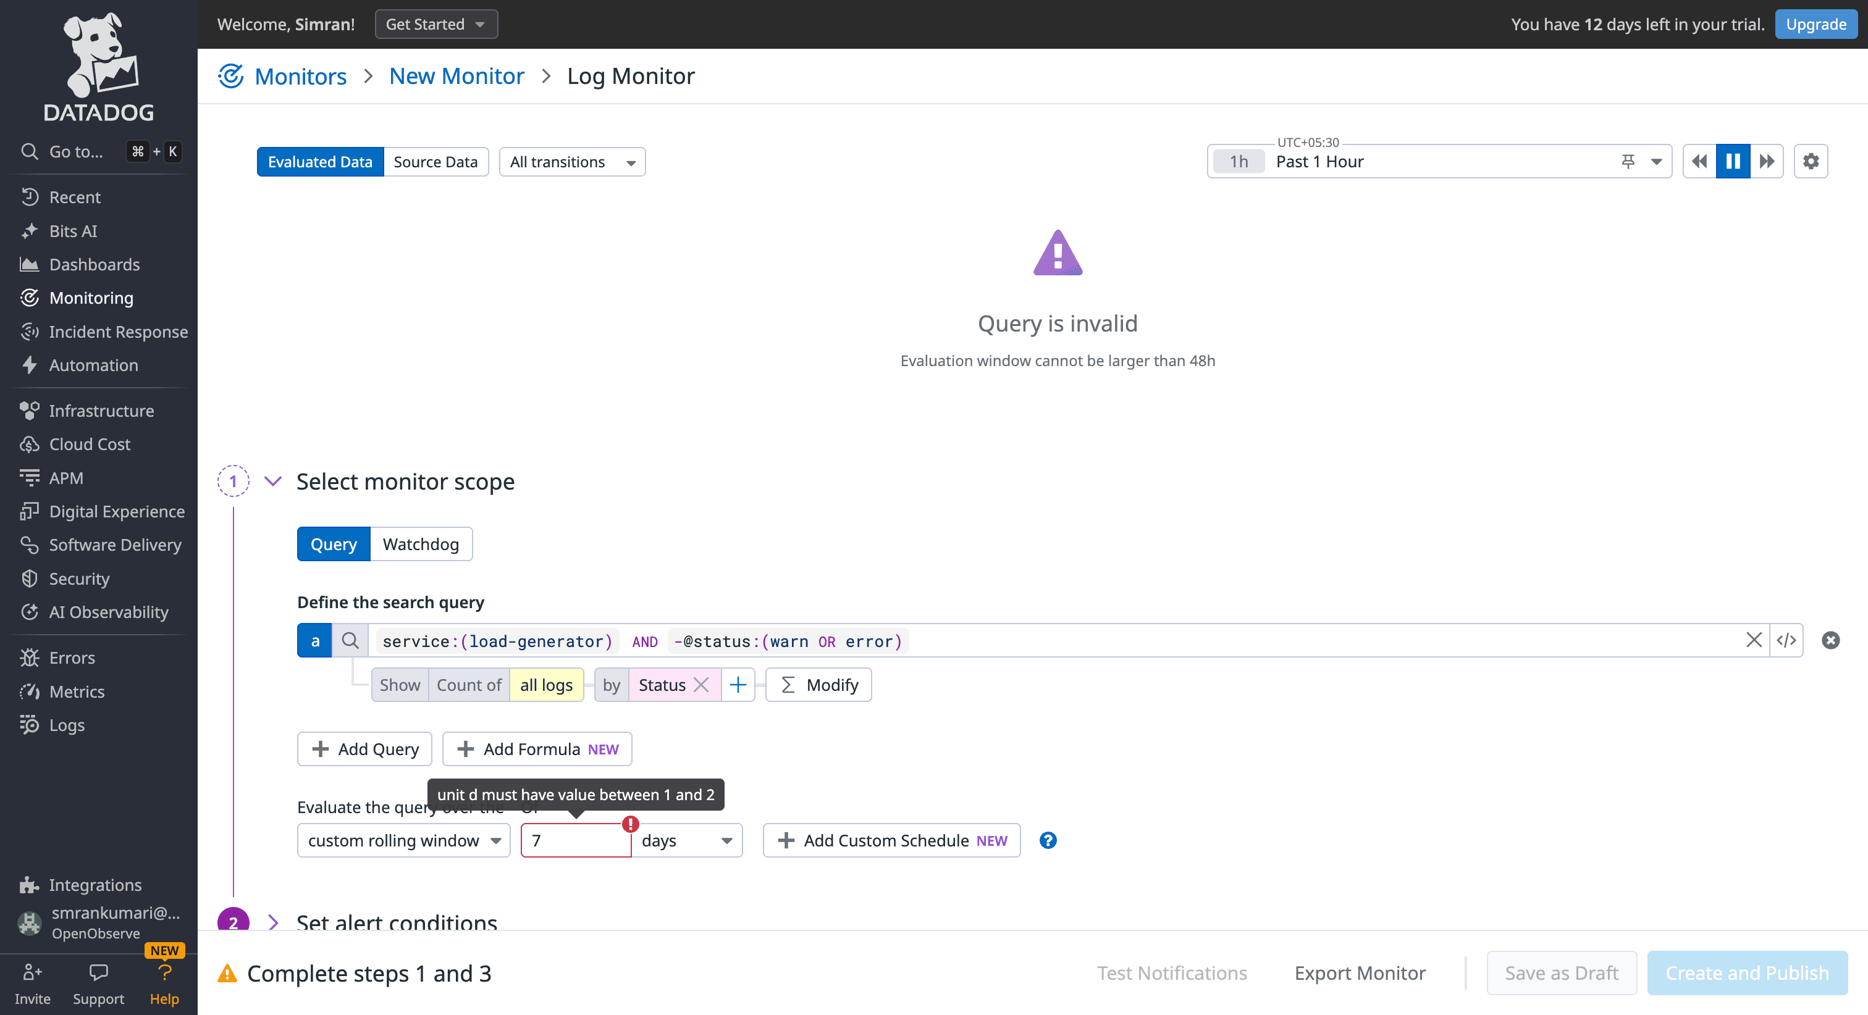Switch the query to code view
The height and width of the screenshot is (1015, 1868).
point(1786,640)
